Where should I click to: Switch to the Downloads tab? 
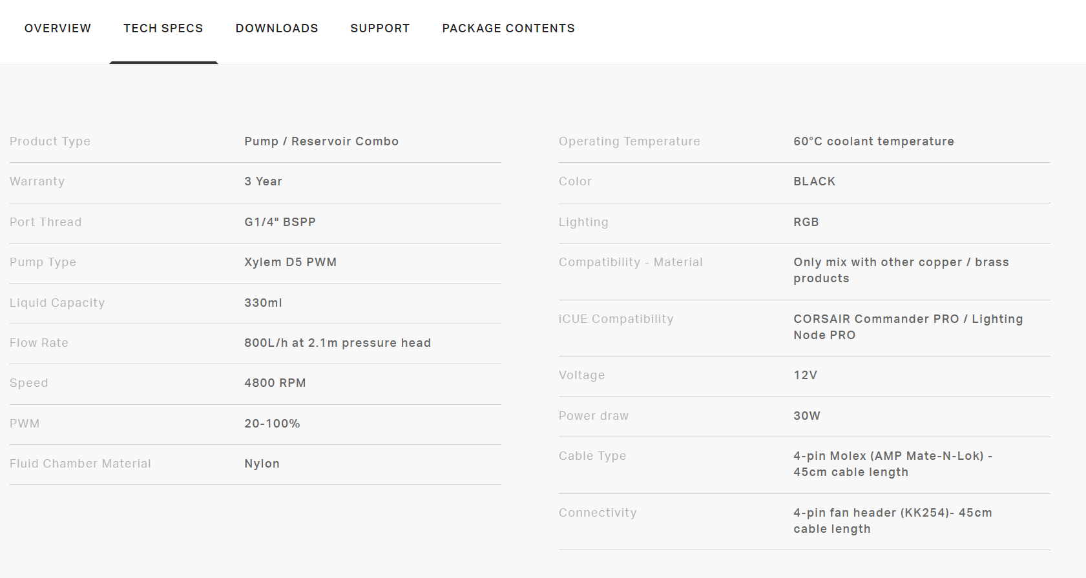[x=277, y=28]
